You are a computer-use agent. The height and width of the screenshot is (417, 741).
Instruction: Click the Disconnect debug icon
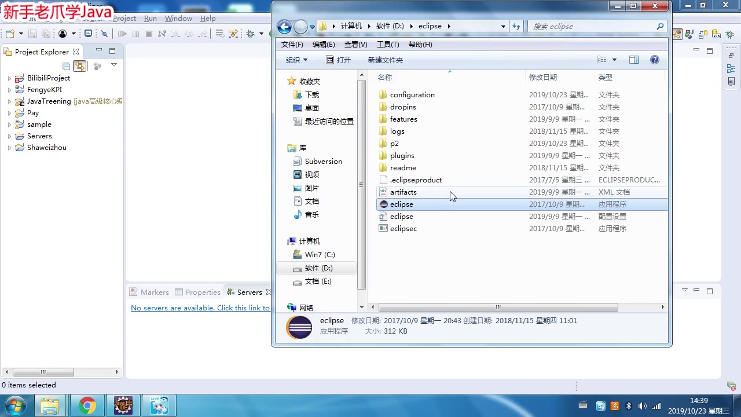point(162,34)
